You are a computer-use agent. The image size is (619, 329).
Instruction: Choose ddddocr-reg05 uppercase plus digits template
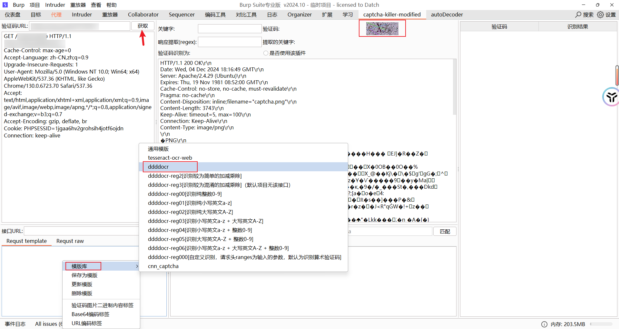tap(243, 239)
